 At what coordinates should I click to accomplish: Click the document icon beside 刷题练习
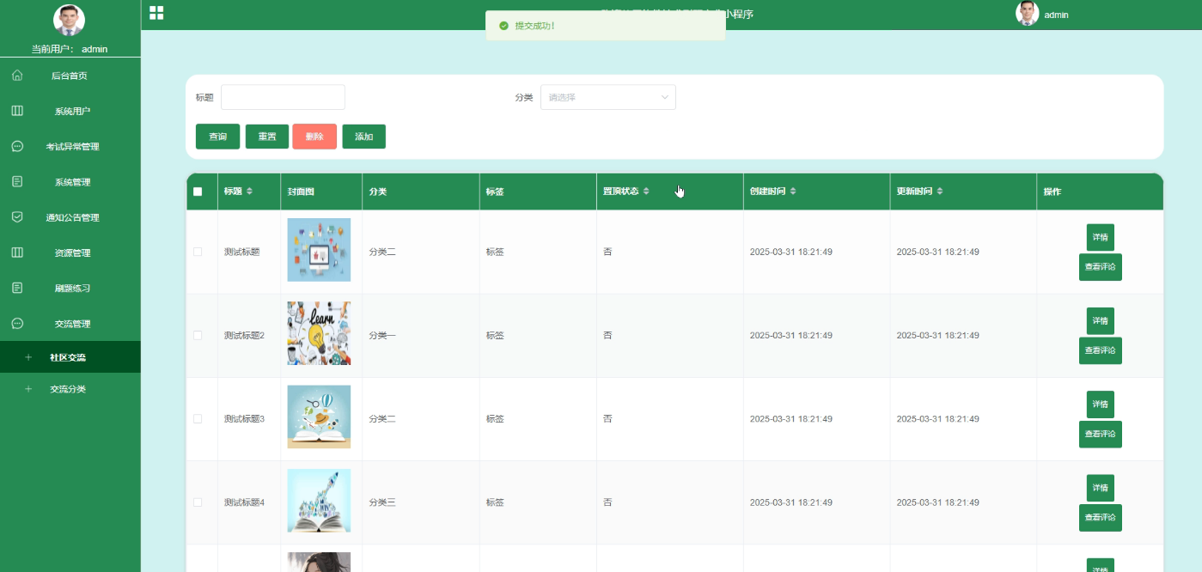click(x=17, y=288)
